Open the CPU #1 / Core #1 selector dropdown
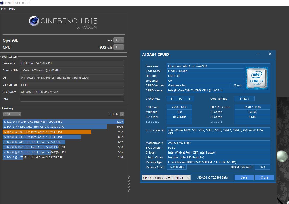Screen dimensions: 289x204 click(166, 178)
